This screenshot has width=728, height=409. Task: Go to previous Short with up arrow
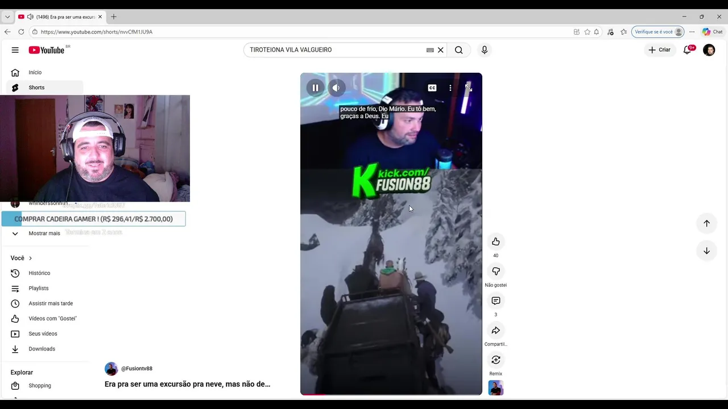[706, 223]
